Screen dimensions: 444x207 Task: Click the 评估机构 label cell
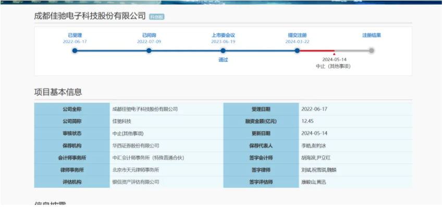[x=72, y=182]
